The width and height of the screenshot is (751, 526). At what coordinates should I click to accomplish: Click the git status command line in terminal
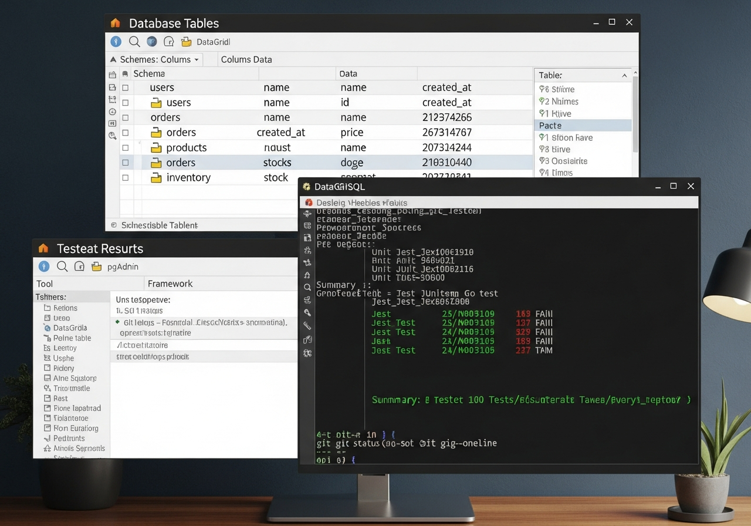coord(406,443)
